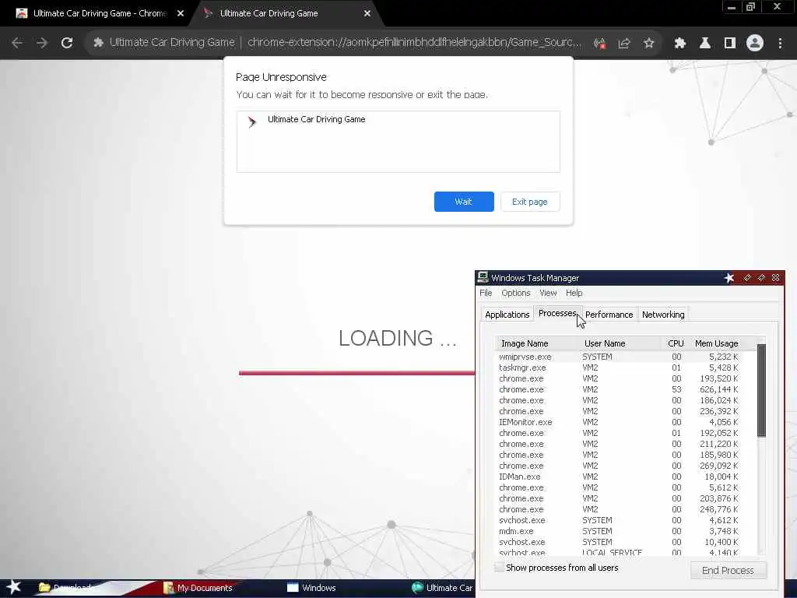Select the svchost.exe row using 4,612 K
797x598 pixels.
coord(619,520)
